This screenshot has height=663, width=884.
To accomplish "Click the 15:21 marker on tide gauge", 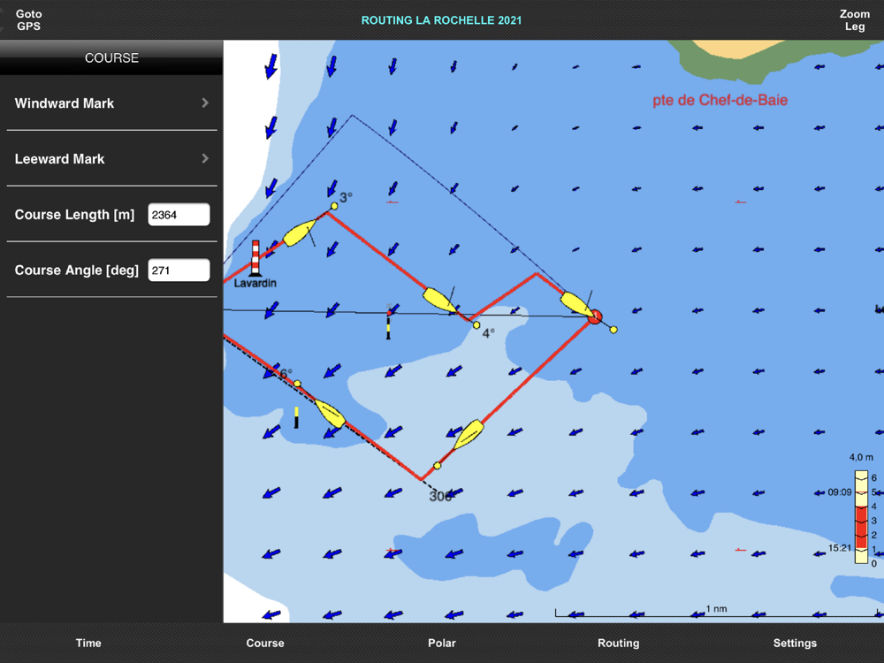I will click(840, 547).
